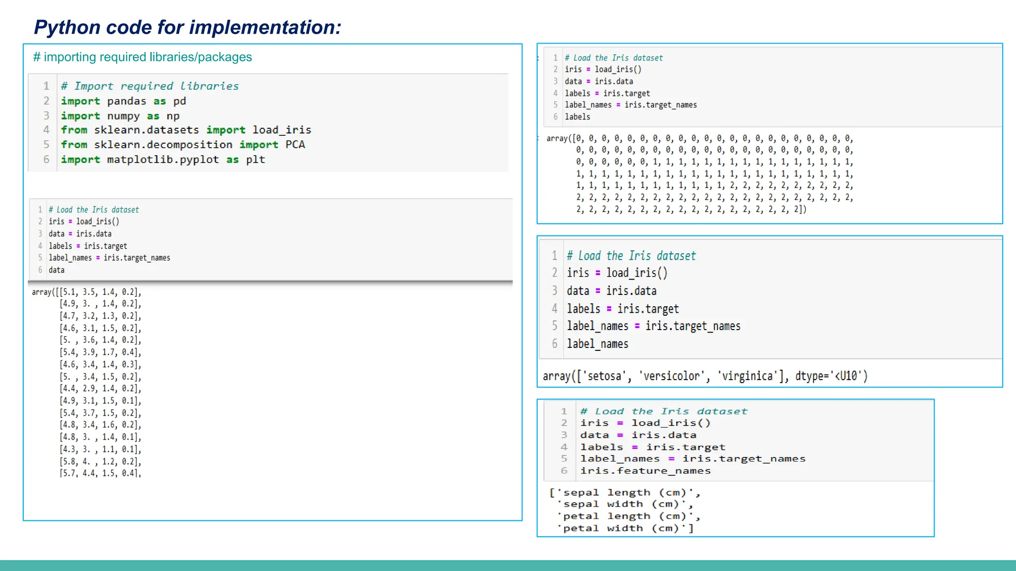This screenshot has height=571, width=1016.
Task: Click the 'setosa', 'versicolor', 'virginica' array output
Action: (x=704, y=376)
